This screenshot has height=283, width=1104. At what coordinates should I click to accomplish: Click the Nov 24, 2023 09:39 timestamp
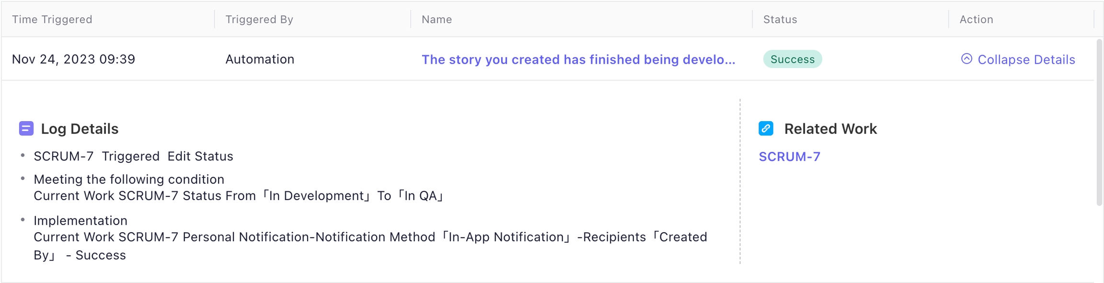point(74,59)
